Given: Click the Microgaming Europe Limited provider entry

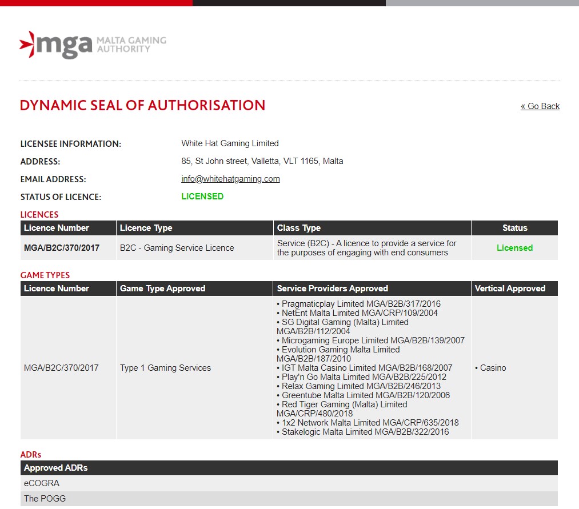Looking at the screenshot, I should 371,340.
